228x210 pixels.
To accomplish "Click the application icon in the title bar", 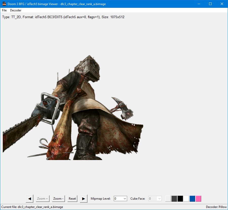I will (x=4, y=4).
